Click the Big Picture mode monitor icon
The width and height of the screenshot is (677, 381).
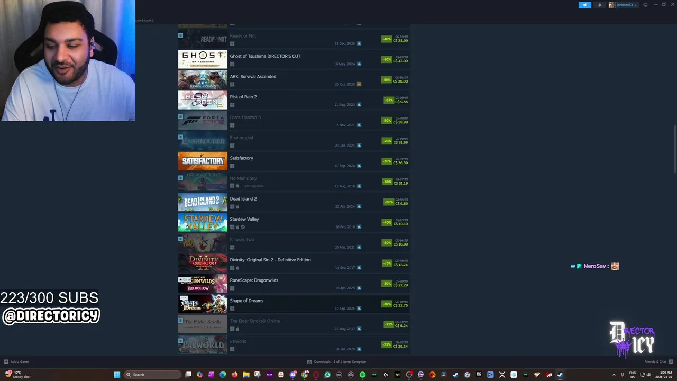pos(645,5)
